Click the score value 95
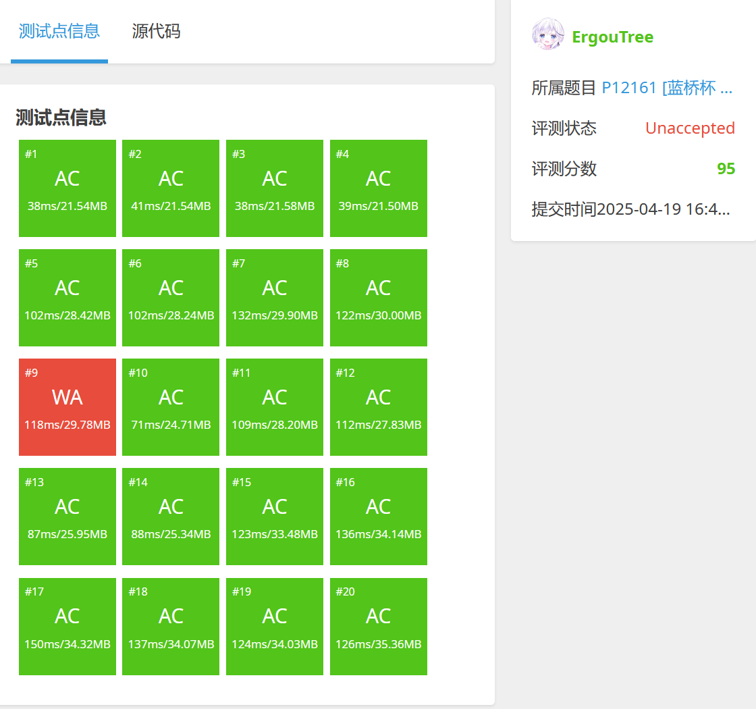 coord(726,169)
